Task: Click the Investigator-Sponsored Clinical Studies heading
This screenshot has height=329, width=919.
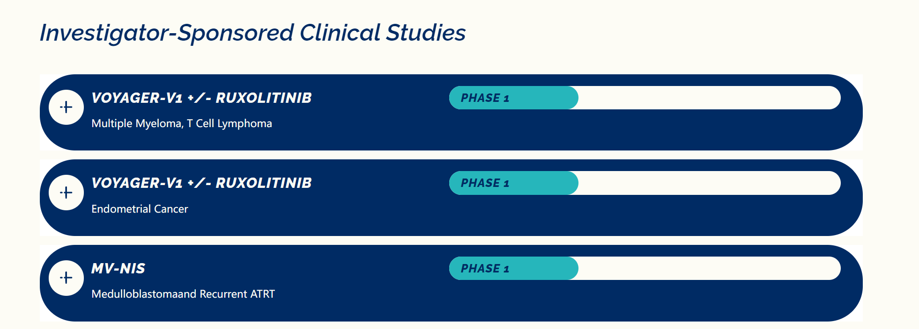Action: (x=253, y=33)
